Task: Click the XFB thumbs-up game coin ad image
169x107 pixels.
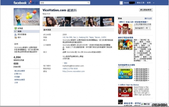Action: [125, 74]
